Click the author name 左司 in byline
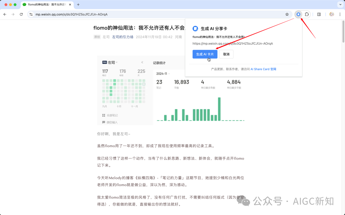 click(106, 37)
